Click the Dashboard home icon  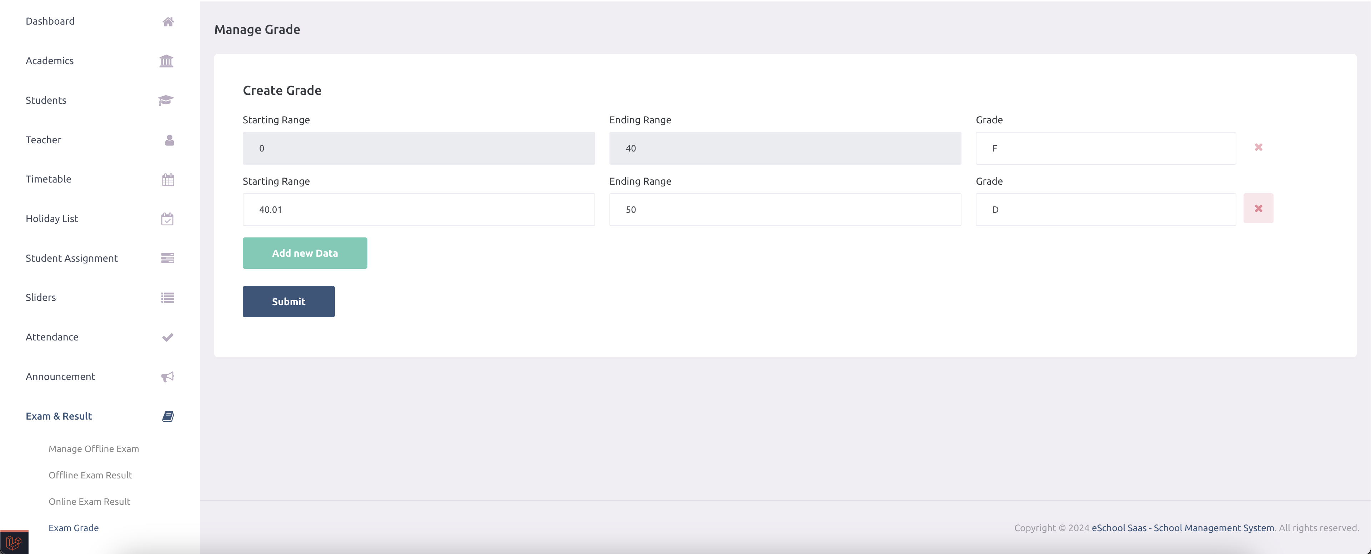(168, 22)
